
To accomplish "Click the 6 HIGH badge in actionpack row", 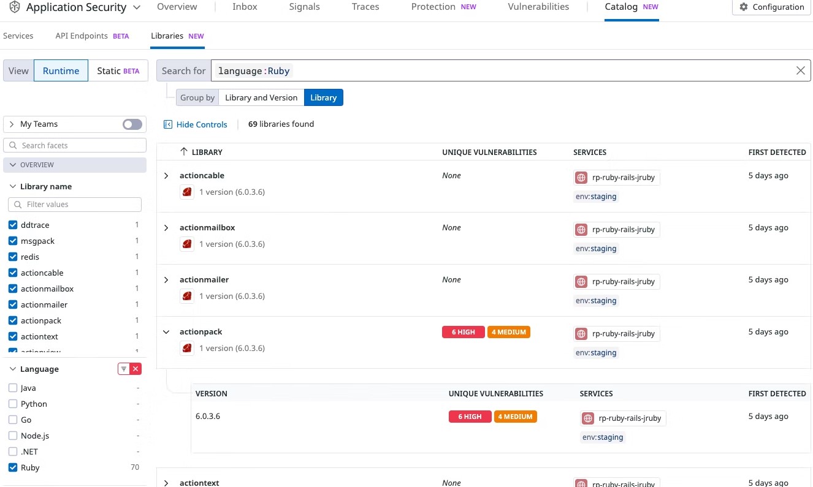I will coord(464,332).
